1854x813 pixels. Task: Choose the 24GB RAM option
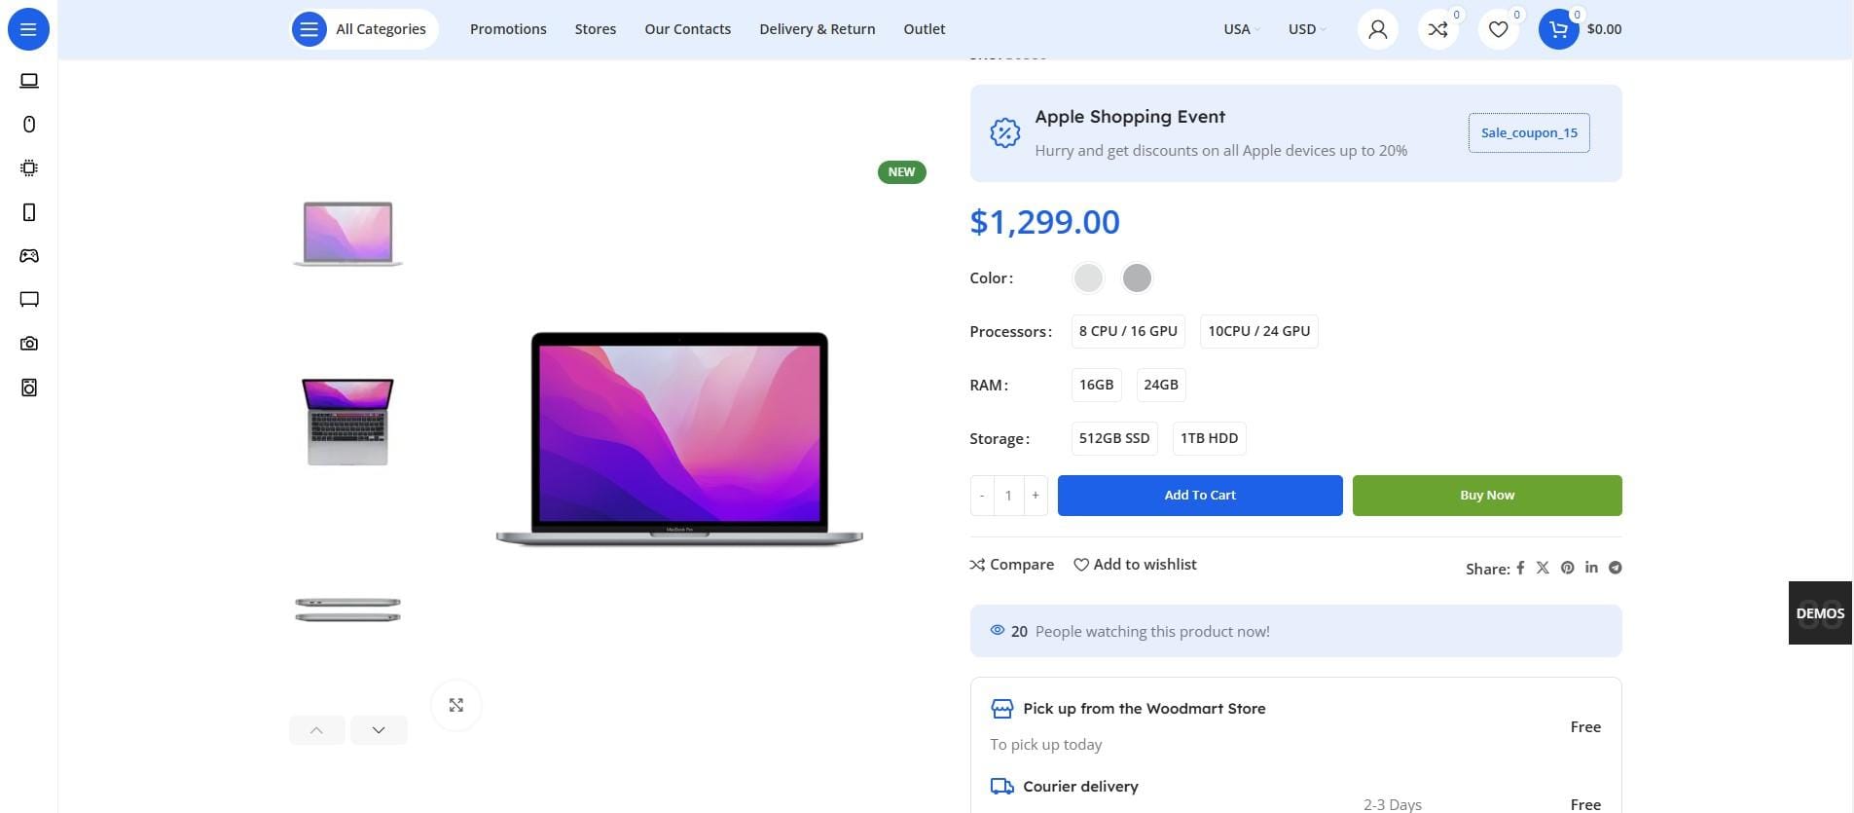point(1160,385)
